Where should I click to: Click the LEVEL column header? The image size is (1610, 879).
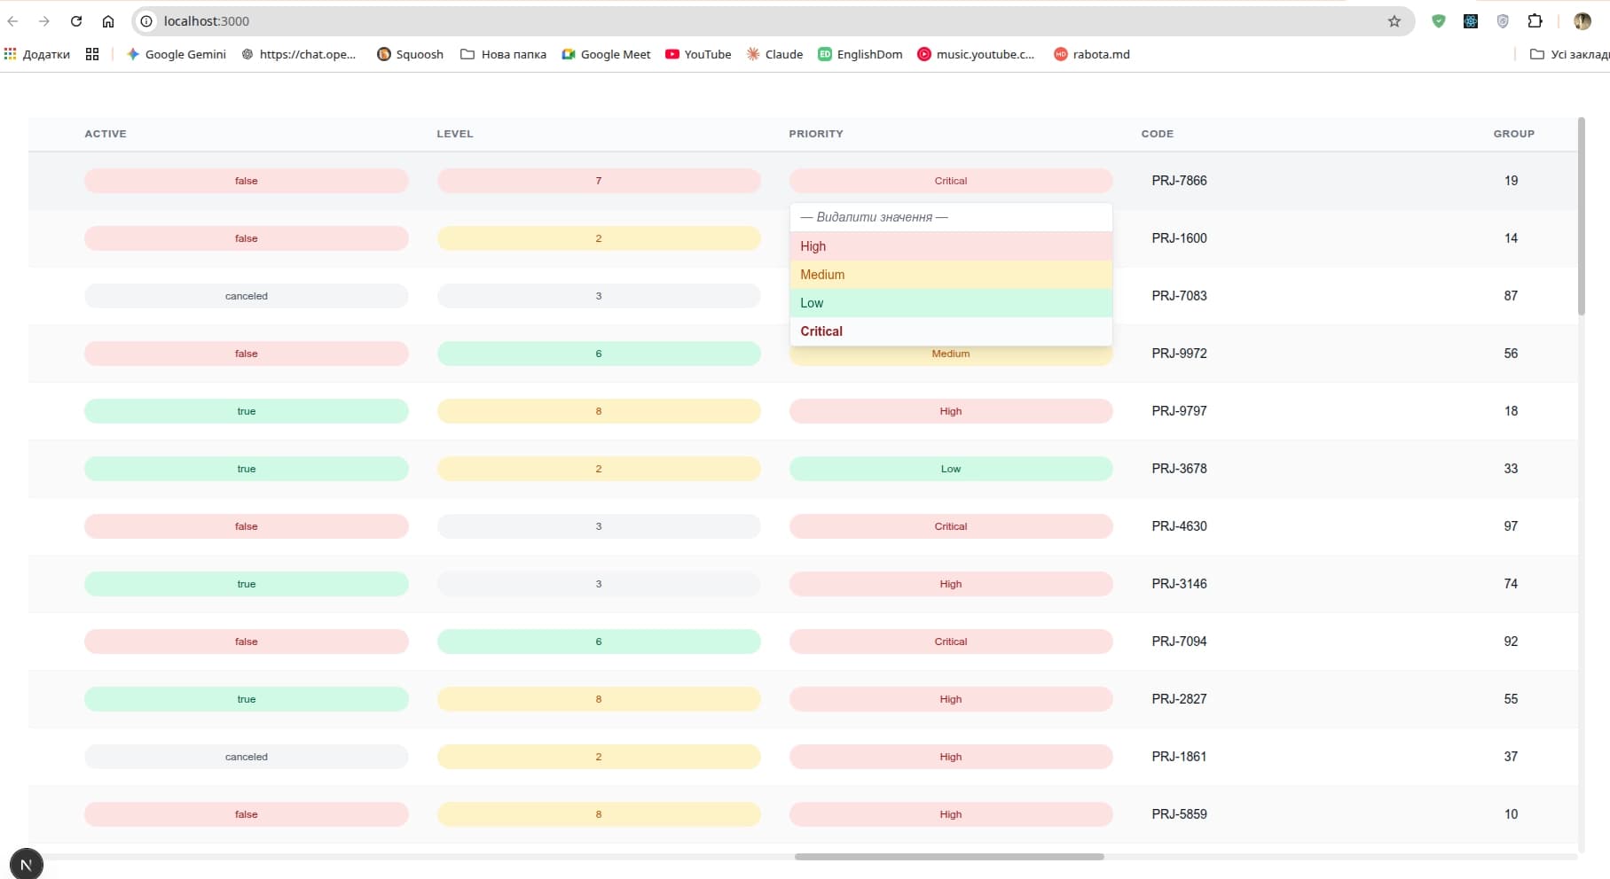(x=455, y=134)
